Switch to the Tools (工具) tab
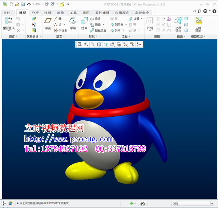Viewport: 218px width, 208px height. 73,13
